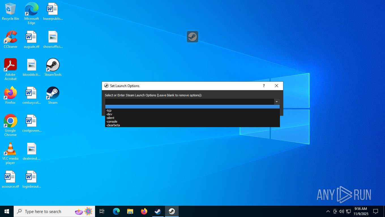Click the Type here to search box
The width and height of the screenshot is (385, 217).
coord(54,211)
